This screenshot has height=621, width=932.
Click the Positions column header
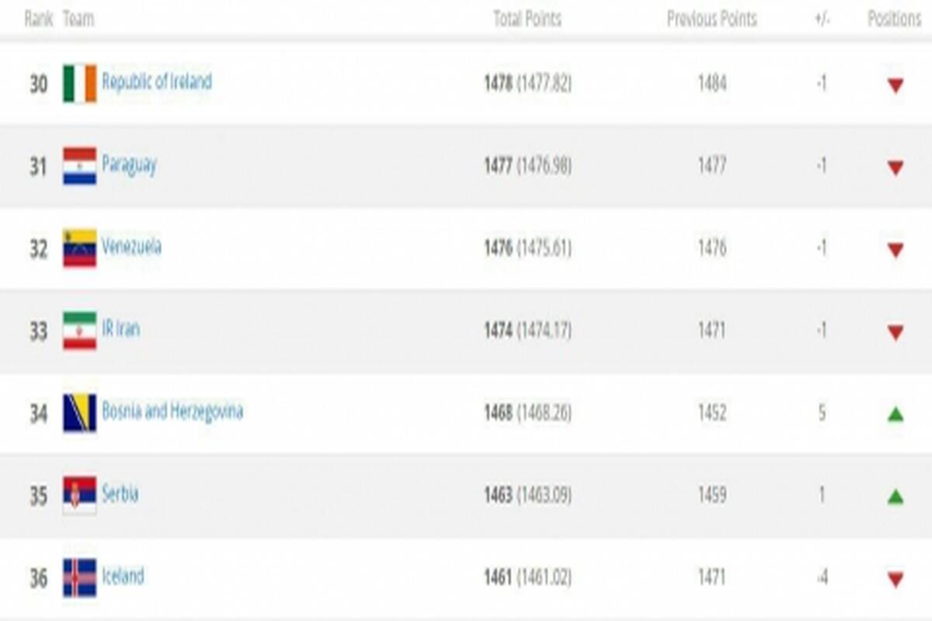(x=894, y=19)
